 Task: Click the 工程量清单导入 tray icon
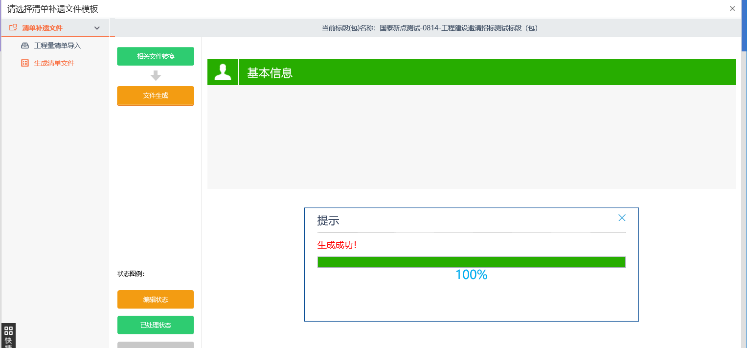25,46
